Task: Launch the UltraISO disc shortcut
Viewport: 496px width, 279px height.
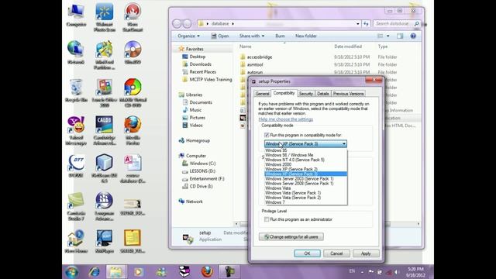Action: (133, 52)
